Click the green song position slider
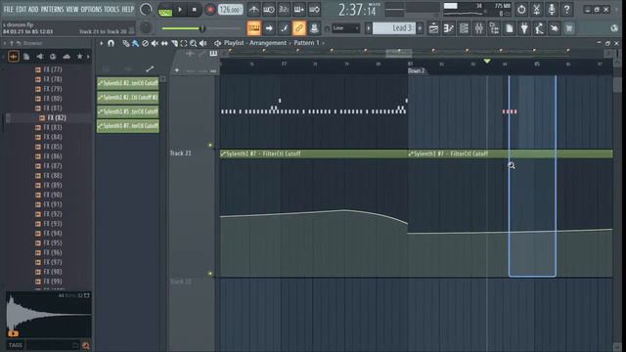The image size is (626, 352). (201, 28)
